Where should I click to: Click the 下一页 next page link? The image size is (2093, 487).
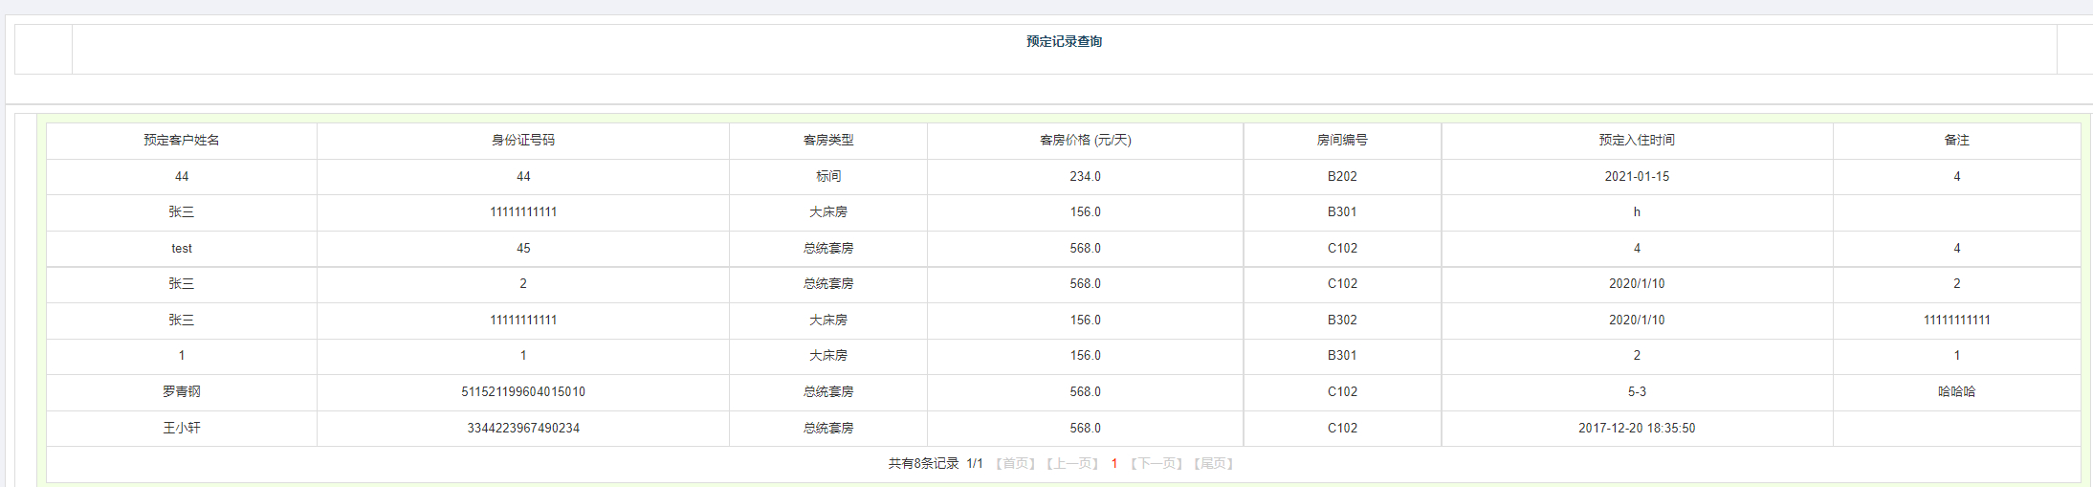click(1157, 464)
